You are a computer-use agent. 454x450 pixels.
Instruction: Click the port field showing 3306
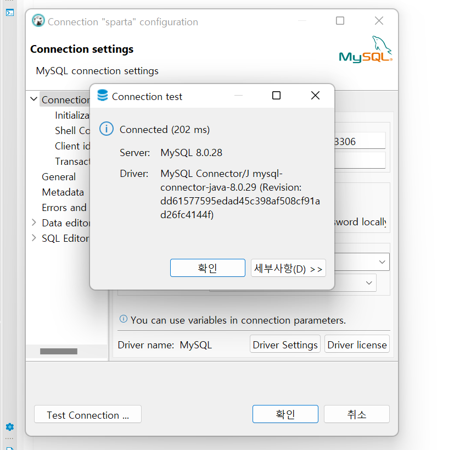coord(360,141)
